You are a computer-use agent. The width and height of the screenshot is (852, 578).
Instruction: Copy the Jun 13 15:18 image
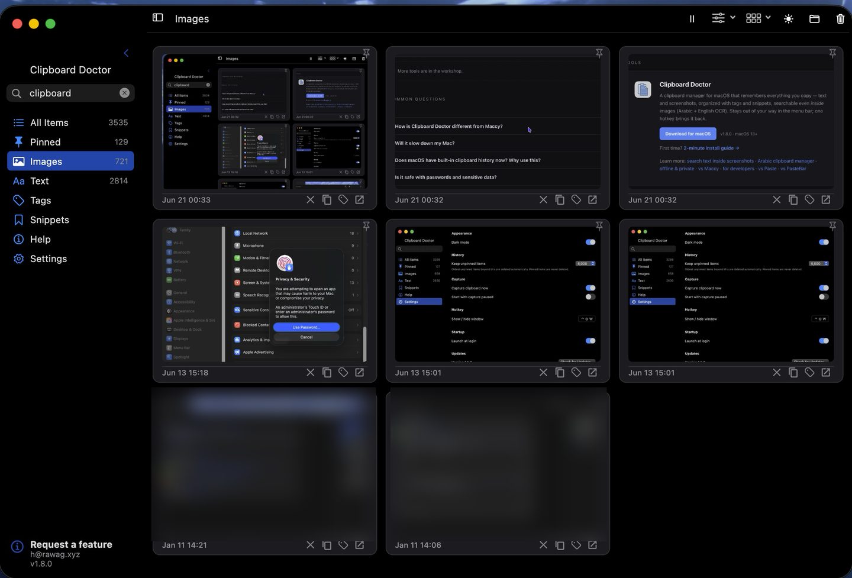(x=327, y=373)
